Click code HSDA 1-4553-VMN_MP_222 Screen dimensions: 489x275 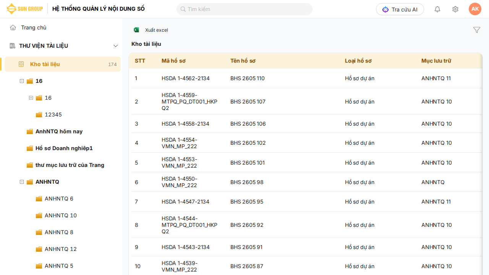click(x=180, y=163)
